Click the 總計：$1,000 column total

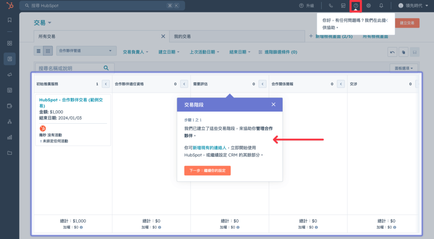[x=73, y=221]
